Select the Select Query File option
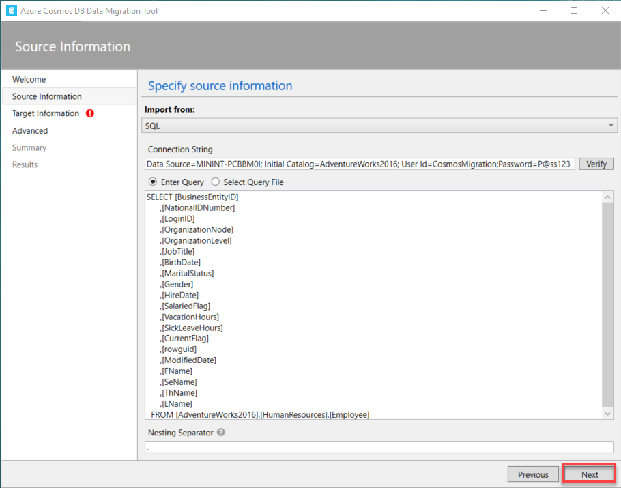This screenshot has width=621, height=488. [x=216, y=182]
